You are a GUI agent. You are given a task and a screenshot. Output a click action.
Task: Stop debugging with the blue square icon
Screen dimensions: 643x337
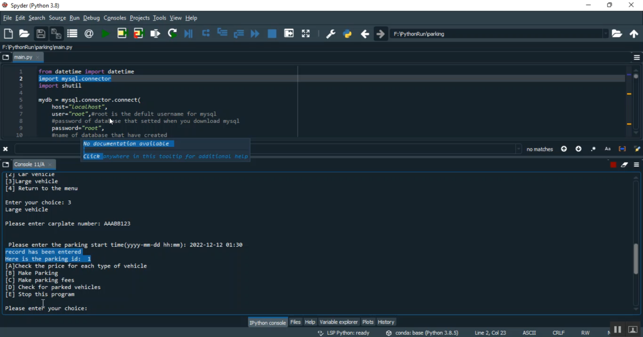(x=272, y=34)
